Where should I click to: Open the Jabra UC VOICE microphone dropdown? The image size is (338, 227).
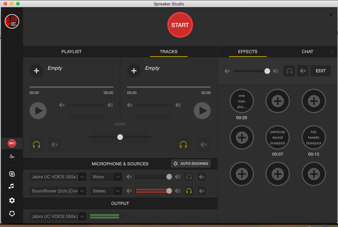58,177
